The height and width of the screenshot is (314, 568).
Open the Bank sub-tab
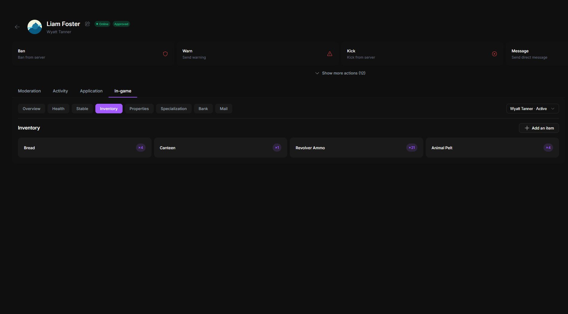tap(203, 109)
